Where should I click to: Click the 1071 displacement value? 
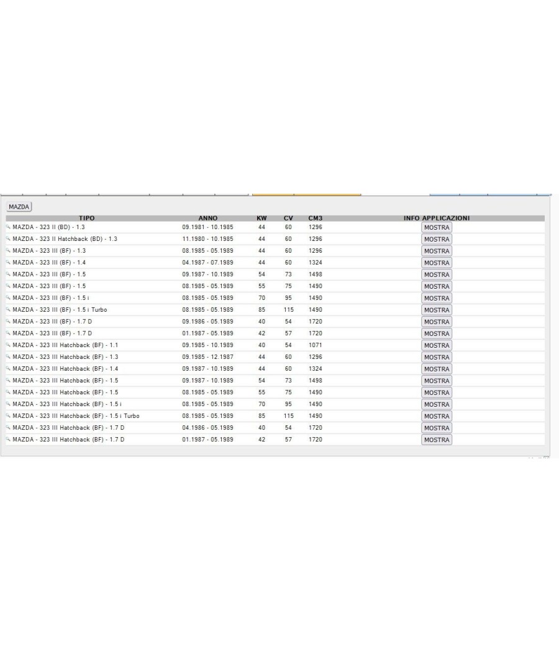[316, 345]
